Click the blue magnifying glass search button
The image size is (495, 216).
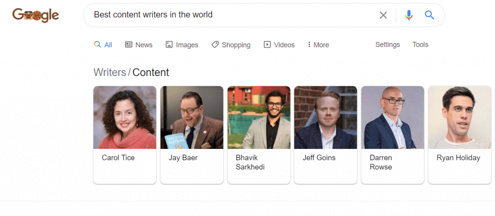pos(429,14)
